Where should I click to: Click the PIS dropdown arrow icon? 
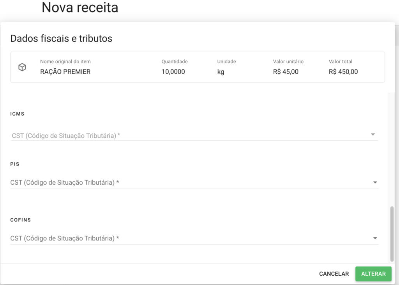tap(375, 182)
